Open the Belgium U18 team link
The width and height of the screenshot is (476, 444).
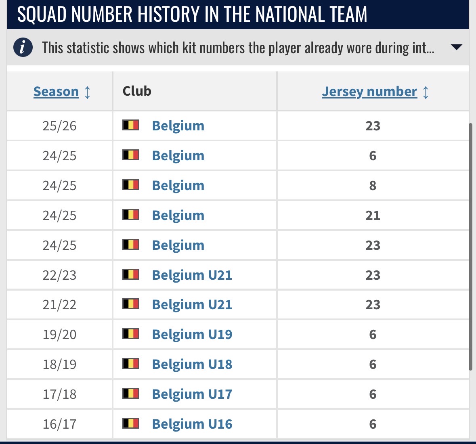coord(192,364)
